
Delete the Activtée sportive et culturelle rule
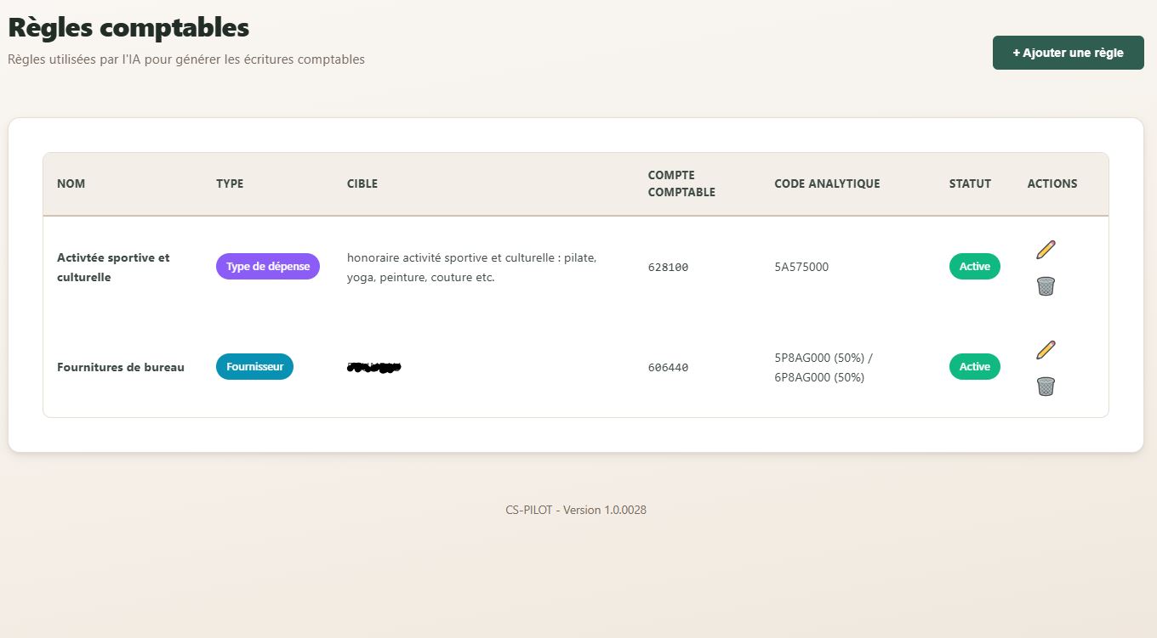(1046, 286)
